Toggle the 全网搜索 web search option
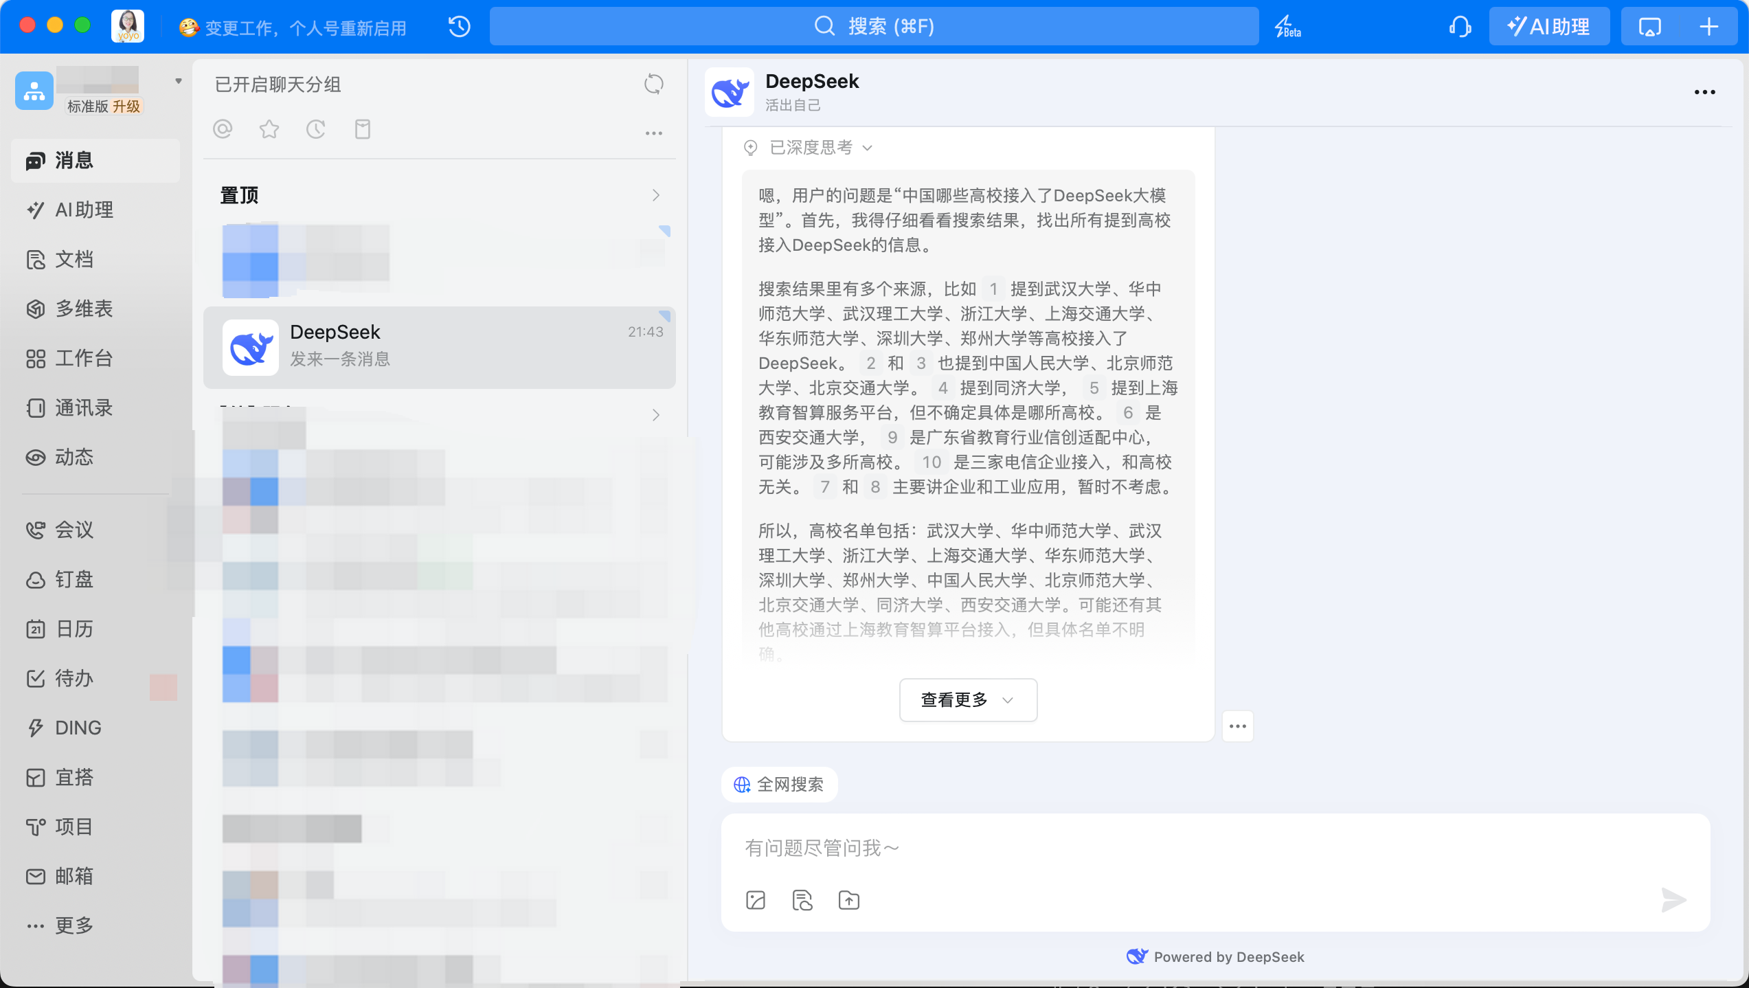This screenshot has height=988, width=1749. 779,785
